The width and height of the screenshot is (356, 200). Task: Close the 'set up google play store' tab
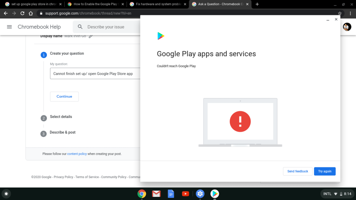60,4
